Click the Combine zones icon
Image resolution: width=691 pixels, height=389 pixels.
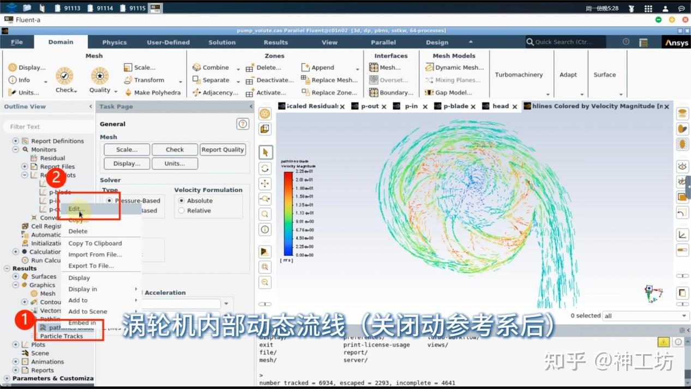(197, 68)
